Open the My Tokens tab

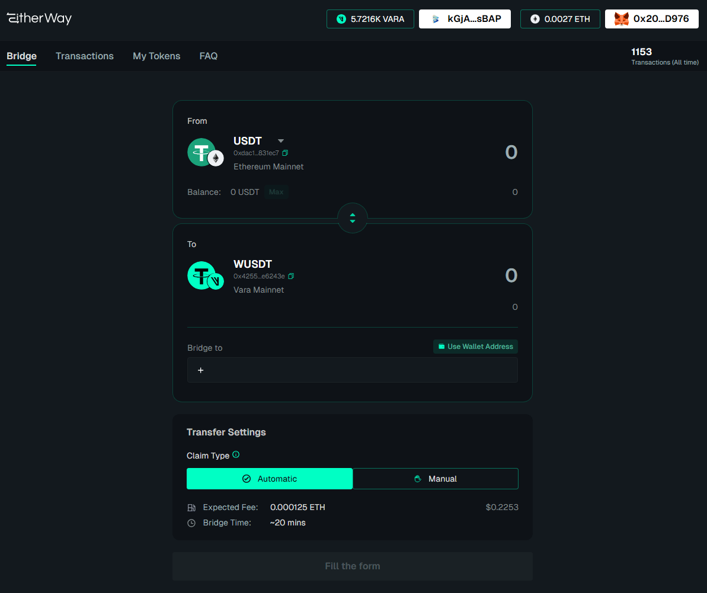pyautogui.click(x=156, y=56)
